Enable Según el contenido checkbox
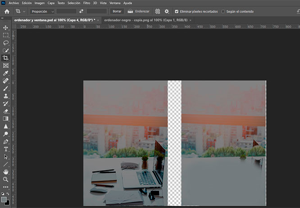300x208 pixels. tap(223, 11)
